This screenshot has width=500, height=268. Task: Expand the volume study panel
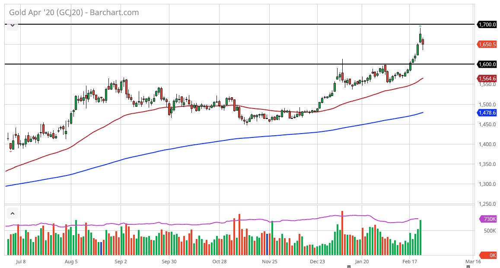[12, 213]
